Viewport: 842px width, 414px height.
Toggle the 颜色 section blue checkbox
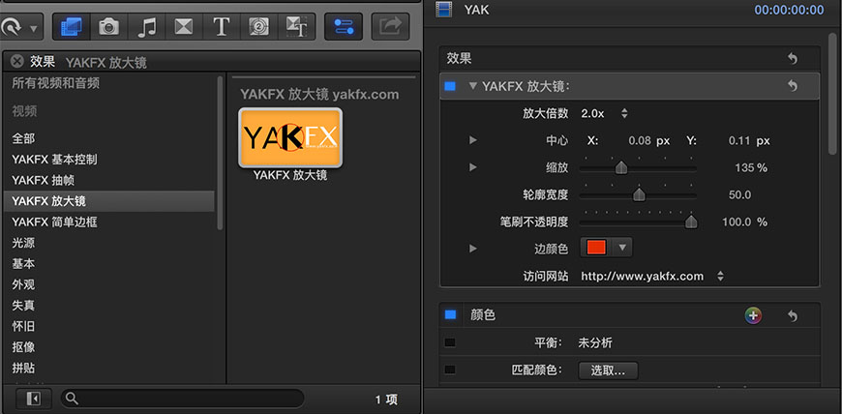(450, 314)
